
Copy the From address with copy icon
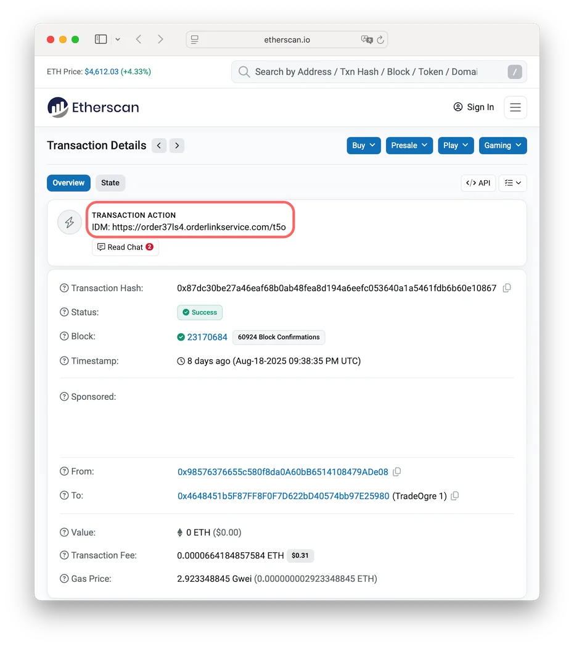pyautogui.click(x=397, y=472)
